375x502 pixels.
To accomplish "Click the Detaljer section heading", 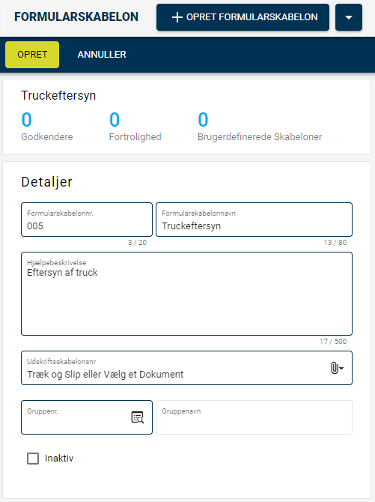I will 46,182.
